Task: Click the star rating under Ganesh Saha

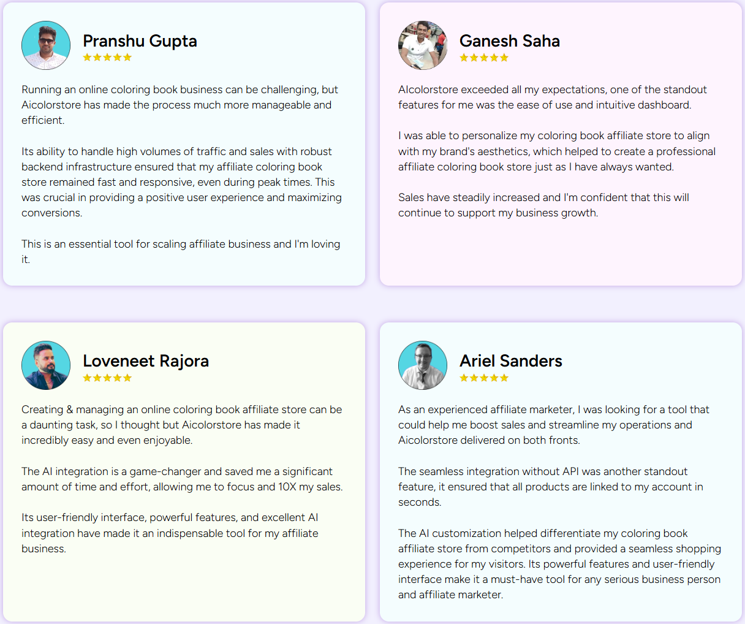Action: [484, 58]
